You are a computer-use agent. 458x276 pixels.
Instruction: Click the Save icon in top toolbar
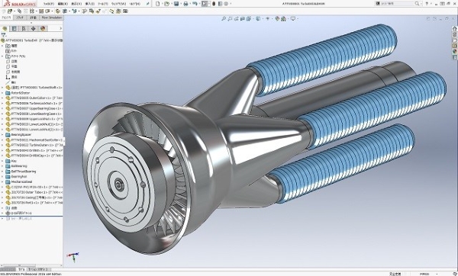176,4
